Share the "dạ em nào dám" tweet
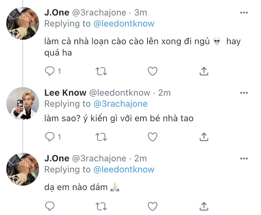Image resolution: width=261 pixels, height=215 pixels. 204,206
